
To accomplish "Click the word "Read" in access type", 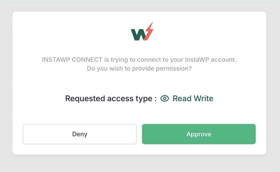I will (181, 98).
